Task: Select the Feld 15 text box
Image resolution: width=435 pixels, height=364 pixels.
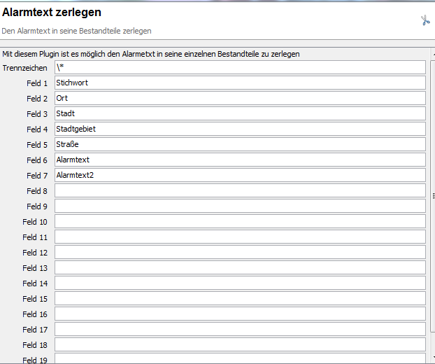Action: [x=239, y=299]
